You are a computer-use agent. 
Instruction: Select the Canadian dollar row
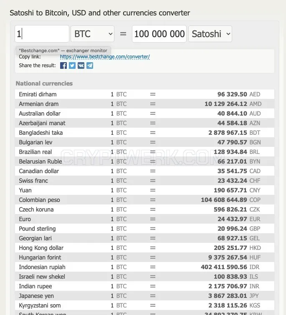pos(144,171)
